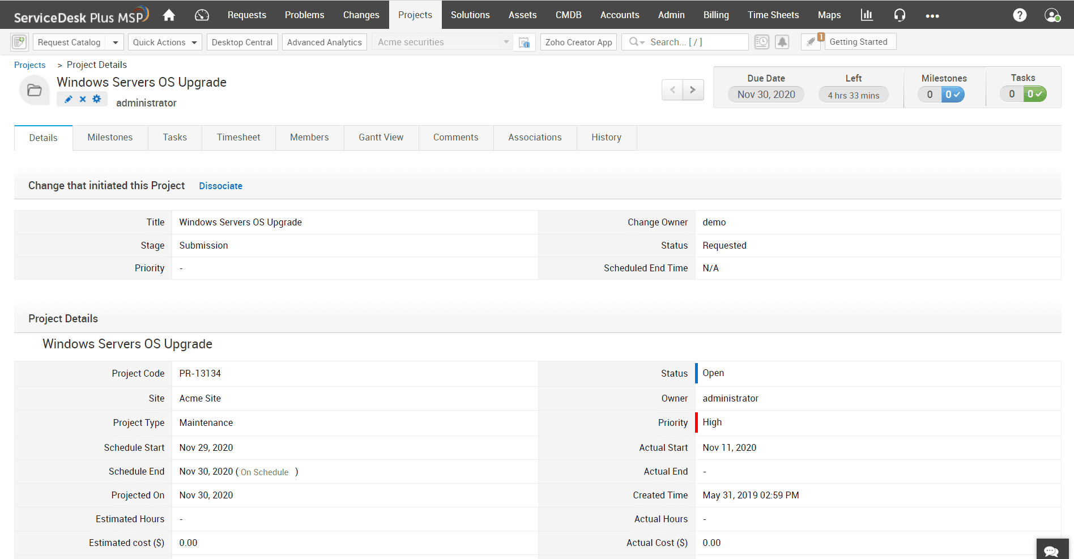Image resolution: width=1074 pixels, height=559 pixels.
Task: Expand the Quick Actions dropdown
Action: click(194, 42)
